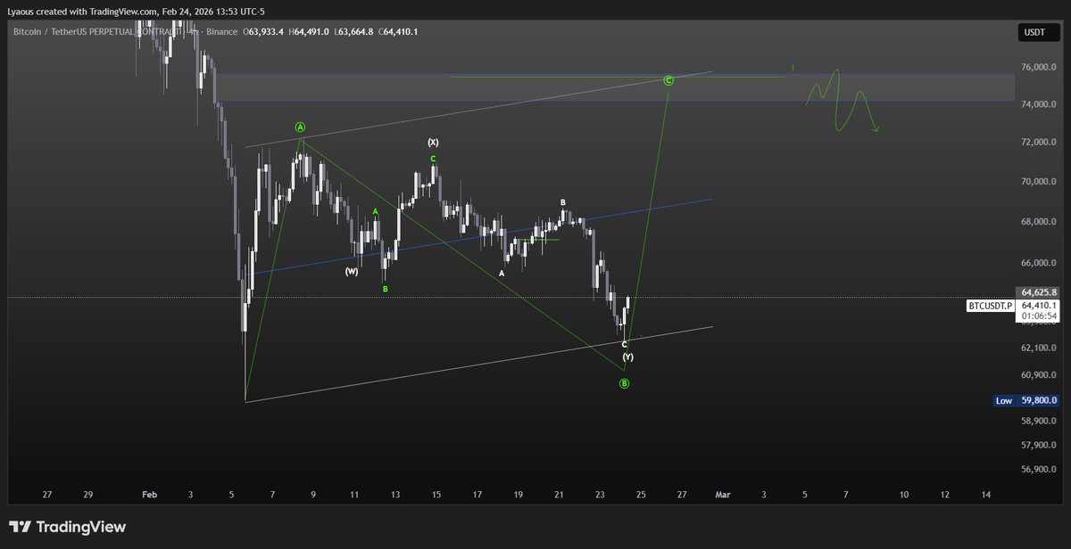Click the 66,000.0 price axis label

pyautogui.click(x=1040, y=264)
